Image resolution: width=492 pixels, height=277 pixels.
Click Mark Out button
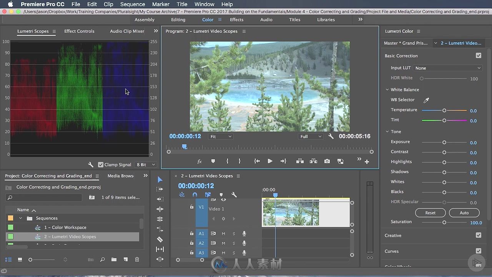click(x=239, y=161)
